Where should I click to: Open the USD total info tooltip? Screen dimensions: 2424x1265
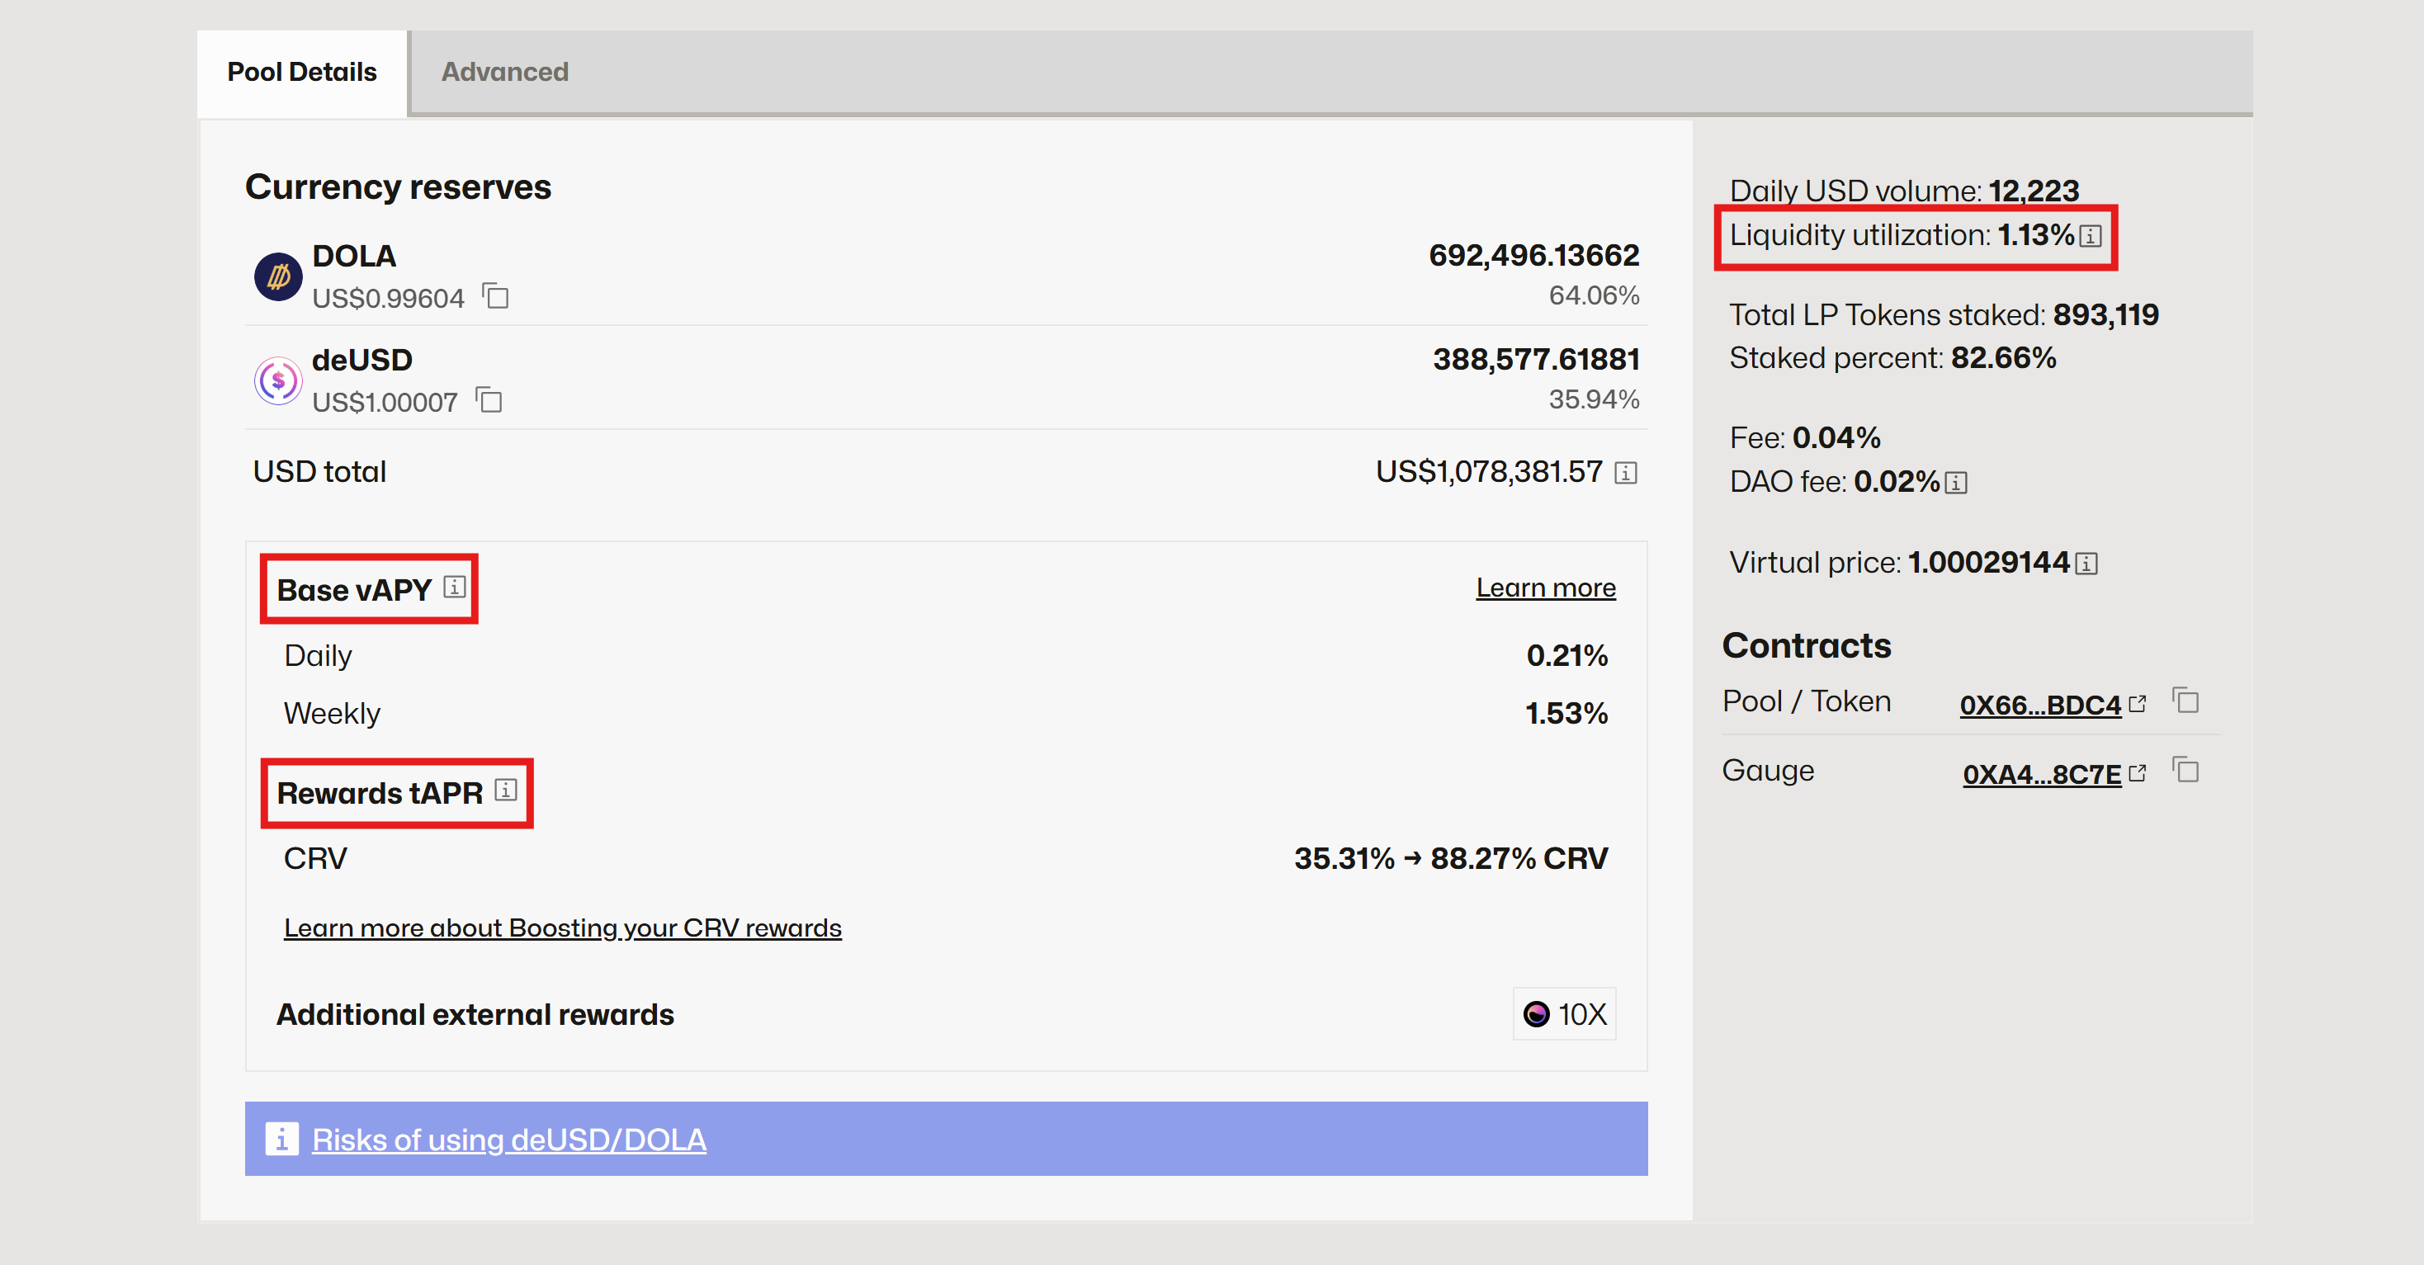click(x=1625, y=474)
